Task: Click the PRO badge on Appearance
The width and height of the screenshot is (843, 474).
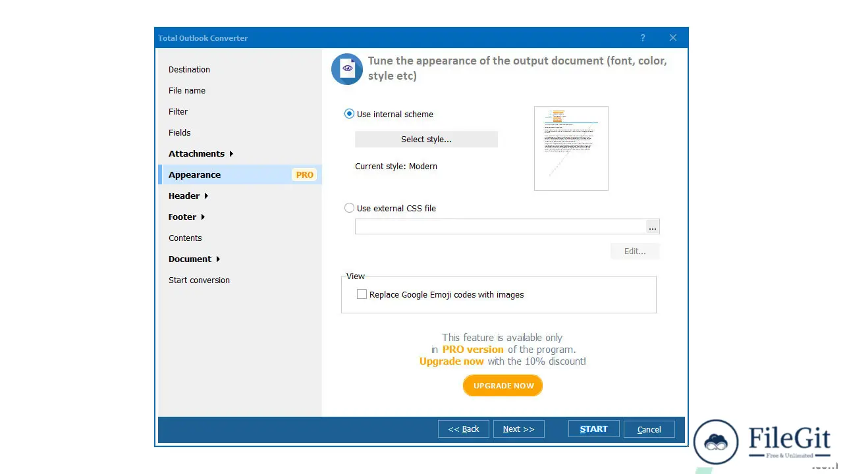Action: [x=305, y=174]
